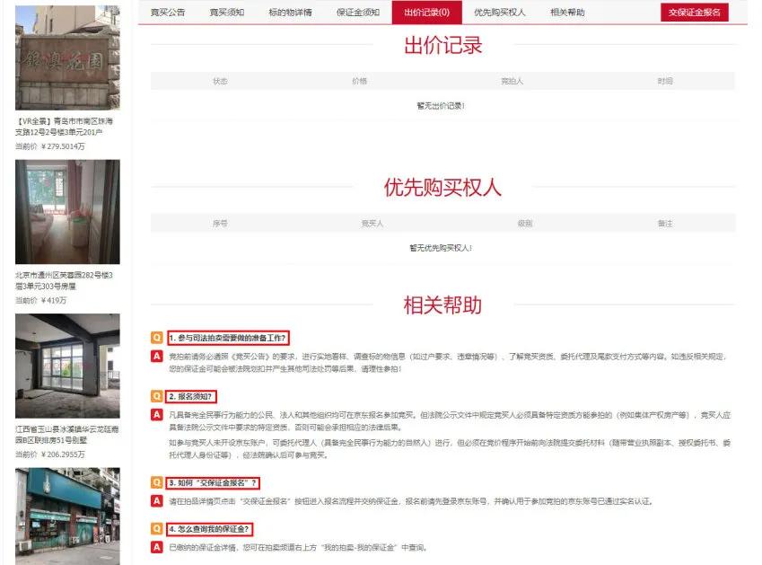Click the Q icon next to 报名须知

pos(157,395)
